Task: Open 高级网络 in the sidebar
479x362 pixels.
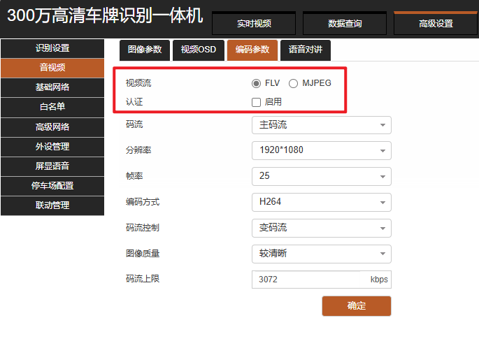Action: (x=52, y=127)
